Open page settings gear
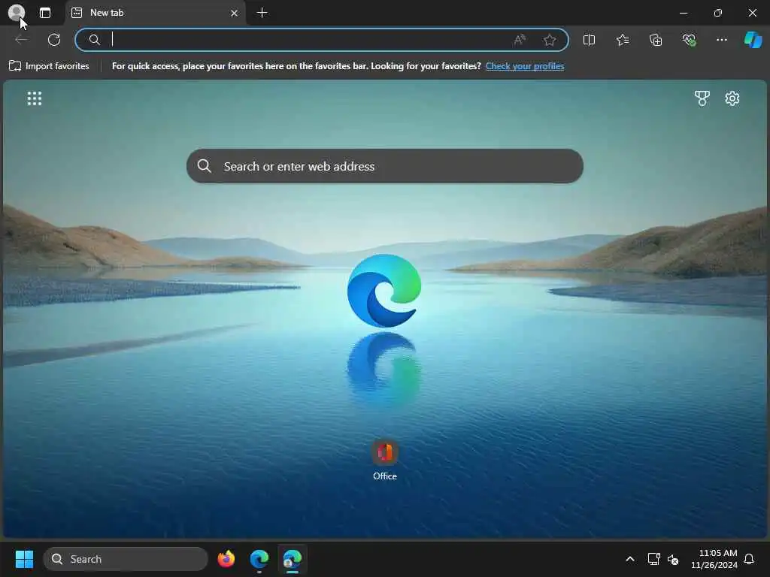This screenshot has width=770, height=577. (x=732, y=98)
